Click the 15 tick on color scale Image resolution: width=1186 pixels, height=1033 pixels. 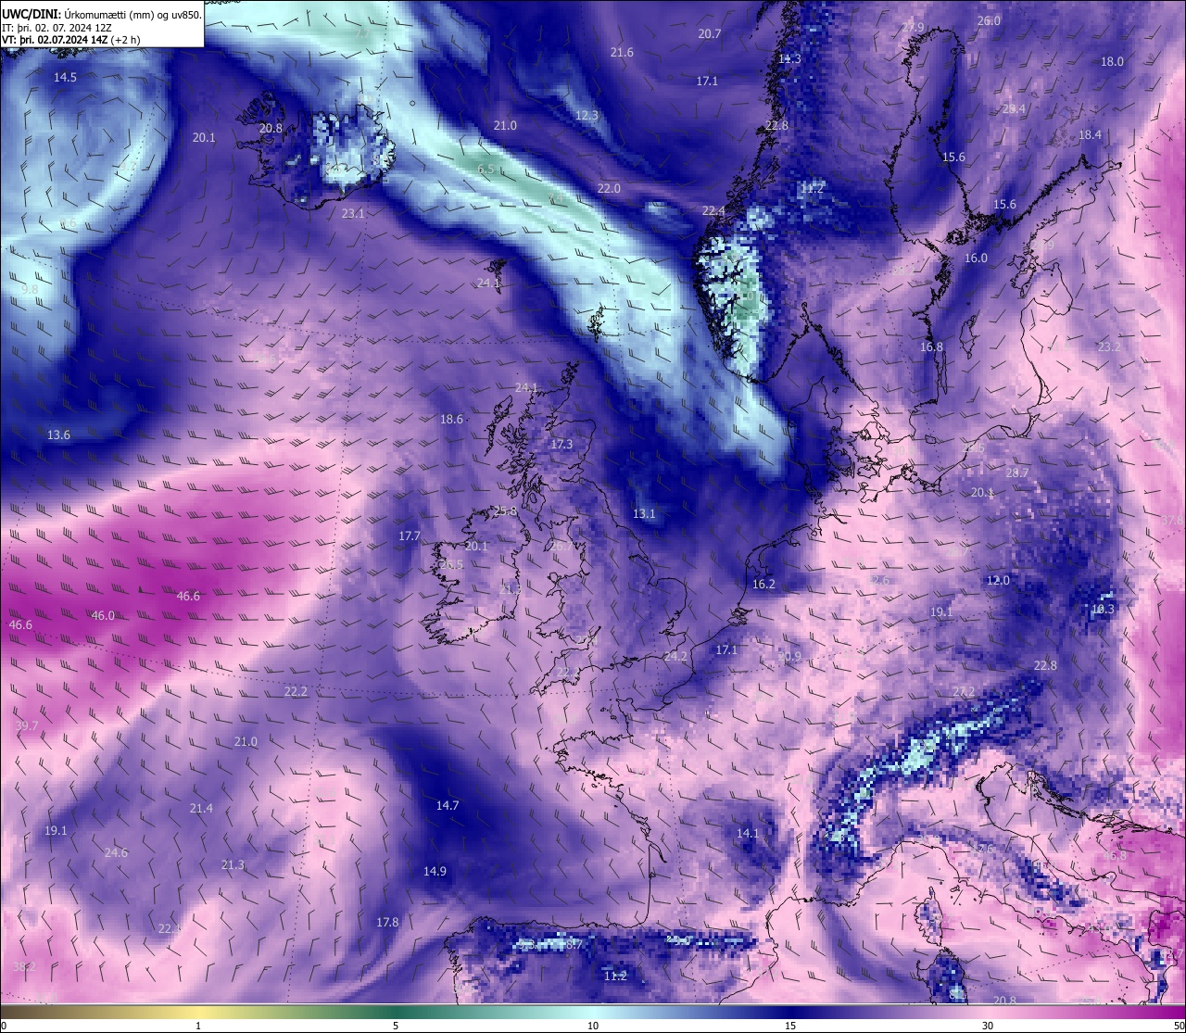coord(790,1026)
